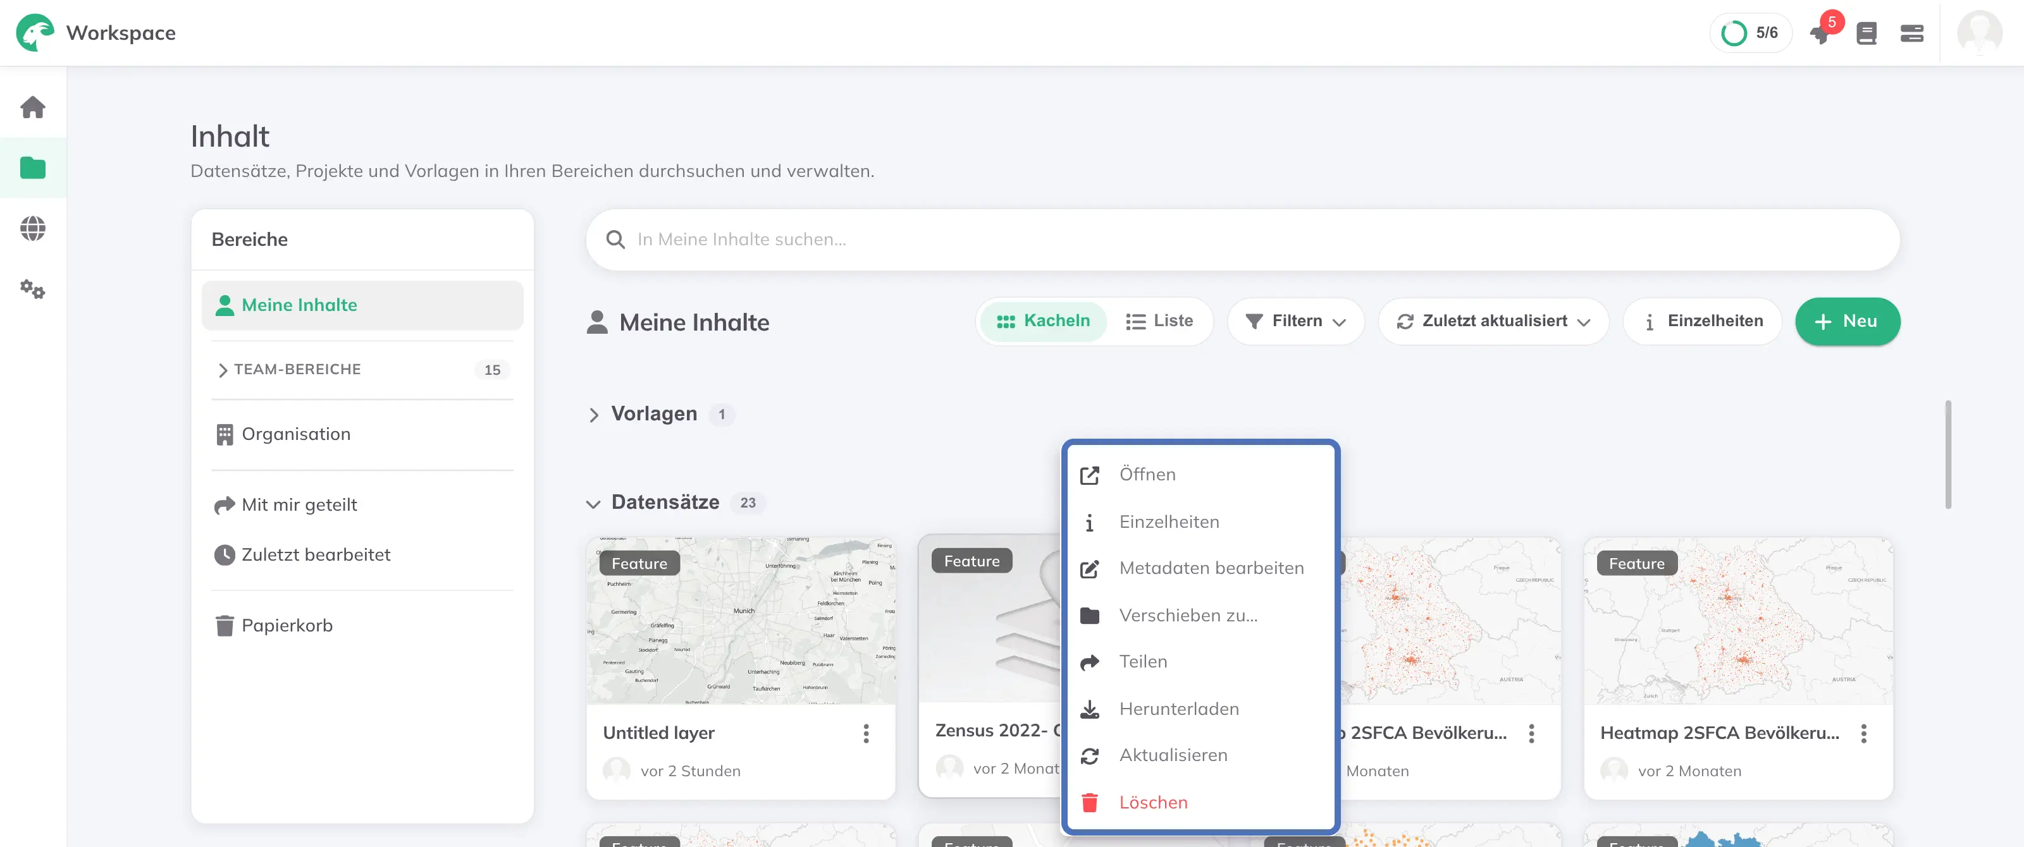Collapse the Datensätze section
Viewport: 2024px width, 847px height.
pos(593,503)
